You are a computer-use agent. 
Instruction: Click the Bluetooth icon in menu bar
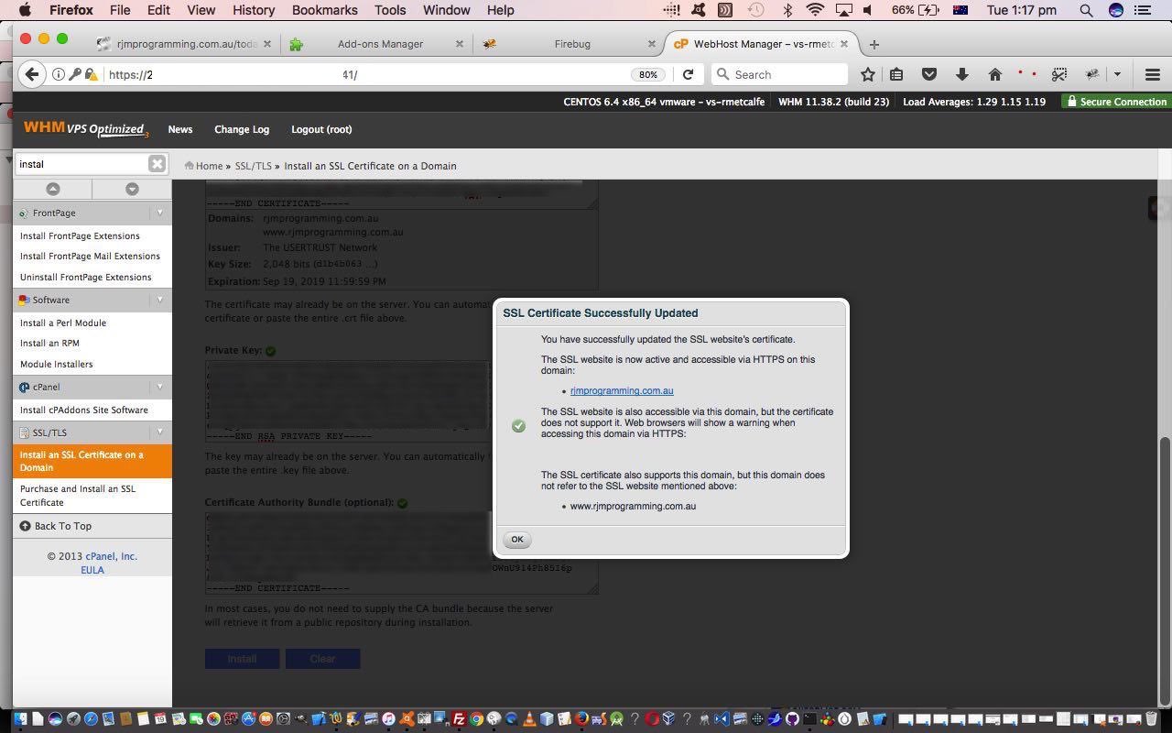click(787, 10)
